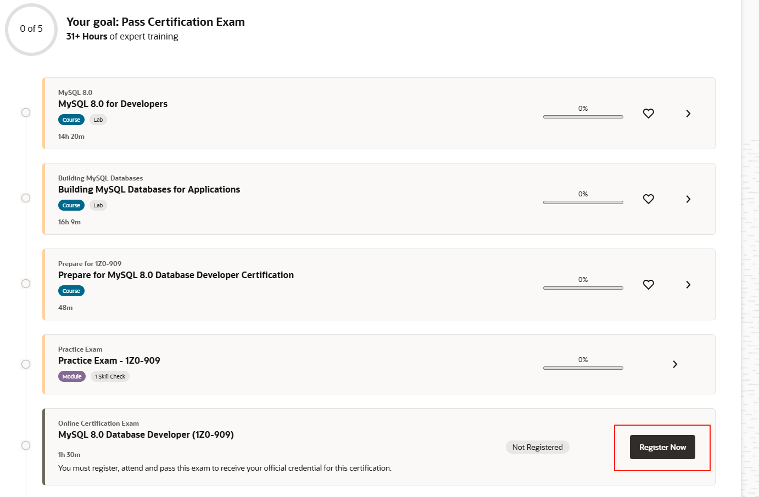
Task: Click the 0 of 5 progress circle
Action: pyautogui.click(x=31, y=29)
